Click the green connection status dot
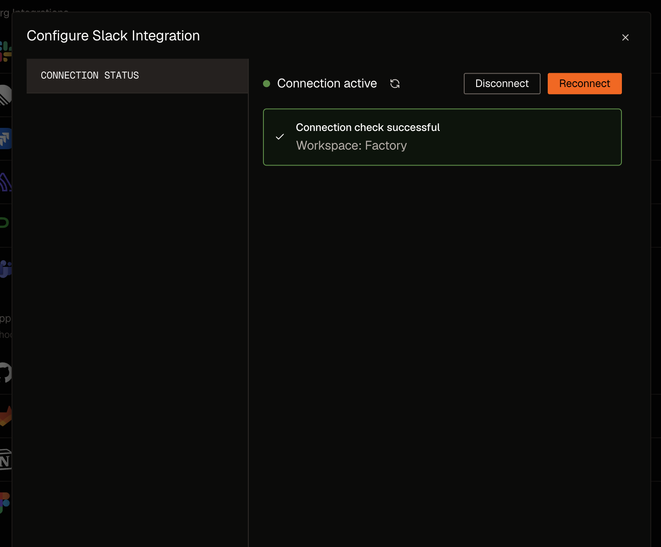661x547 pixels. tap(267, 83)
